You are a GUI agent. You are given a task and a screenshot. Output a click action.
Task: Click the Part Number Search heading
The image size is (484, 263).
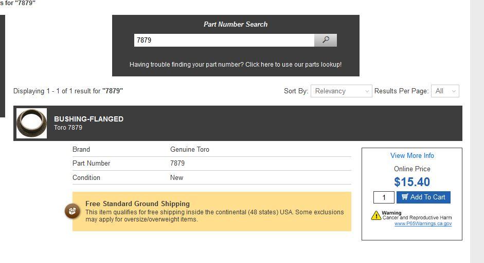pyautogui.click(x=236, y=24)
